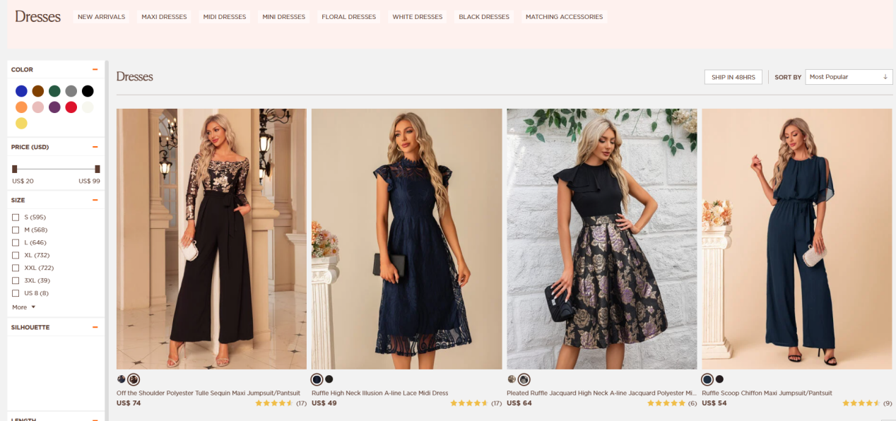The height and width of the screenshot is (421, 896).
Task: Check the US 8 (8) size filter
Action: pos(16,293)
